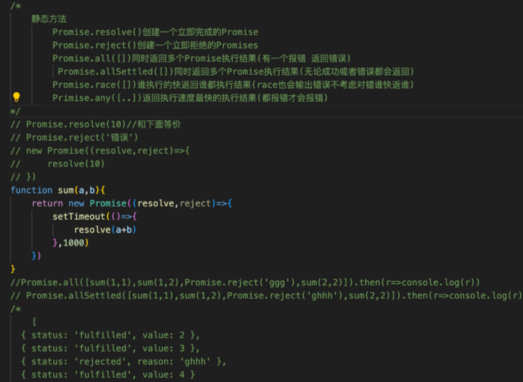The width and height of the screenshot is (523, 382).
Task: Click the comment line starting "Primise.any([..])返回执行速度"
Action: 190,98
